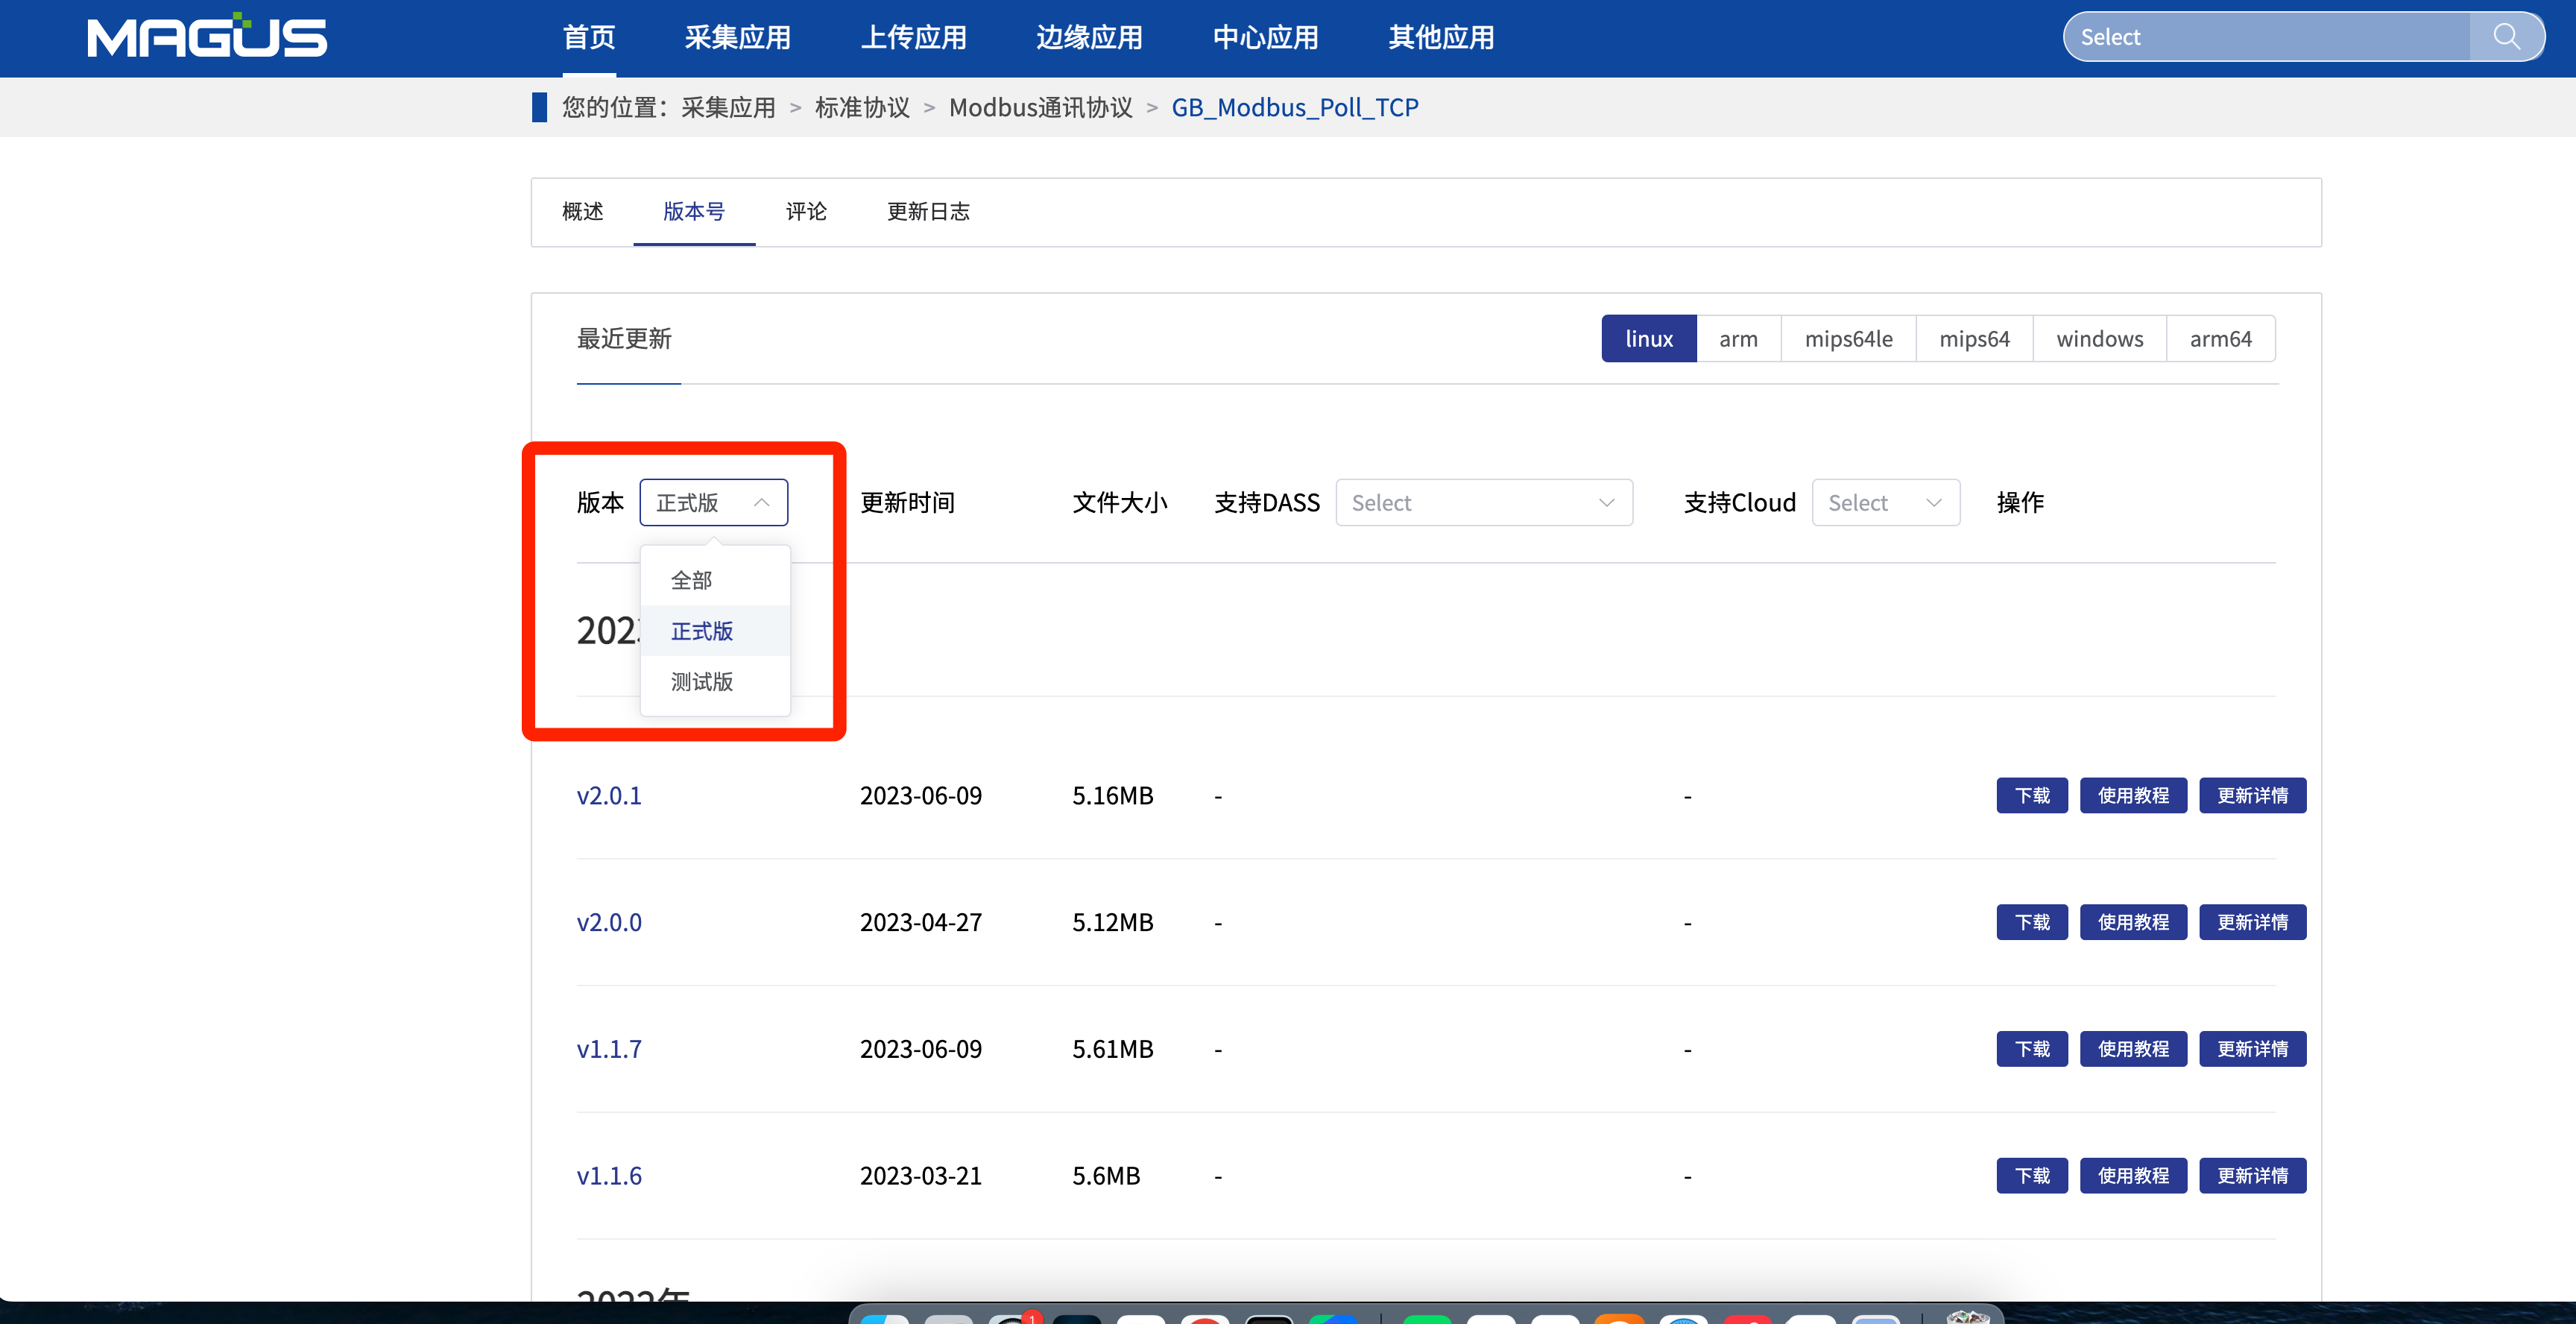Select the windows platform

pyautogui.click(x=2099, y=339)
